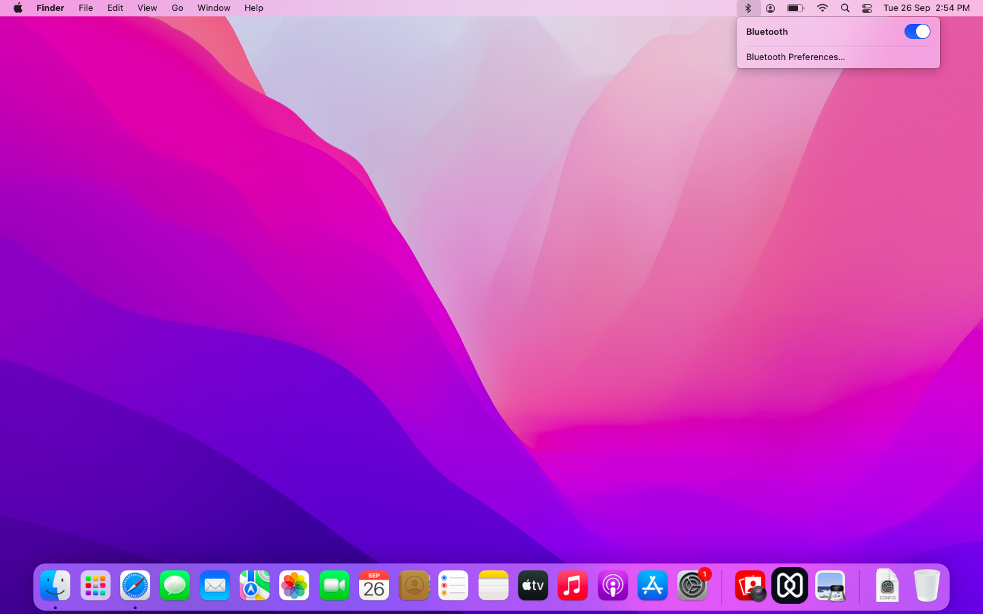Screen dimensions: 983x614
Task: Launch Music from the Dock
Action: coord(573,586)
